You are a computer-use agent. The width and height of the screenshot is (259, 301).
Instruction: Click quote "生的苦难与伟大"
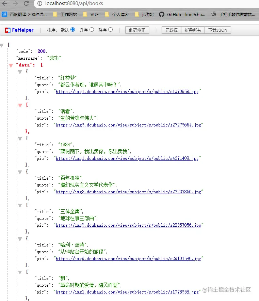point(78,118)
